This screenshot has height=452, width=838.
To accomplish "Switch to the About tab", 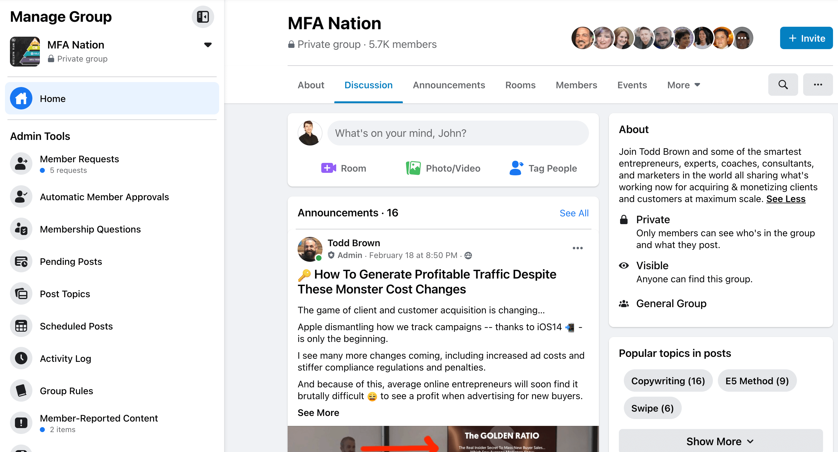I will tap(311, 85).
